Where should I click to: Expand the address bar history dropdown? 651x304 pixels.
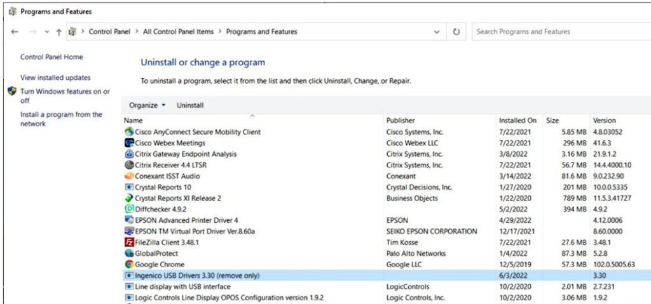click(x=437, y=32)
